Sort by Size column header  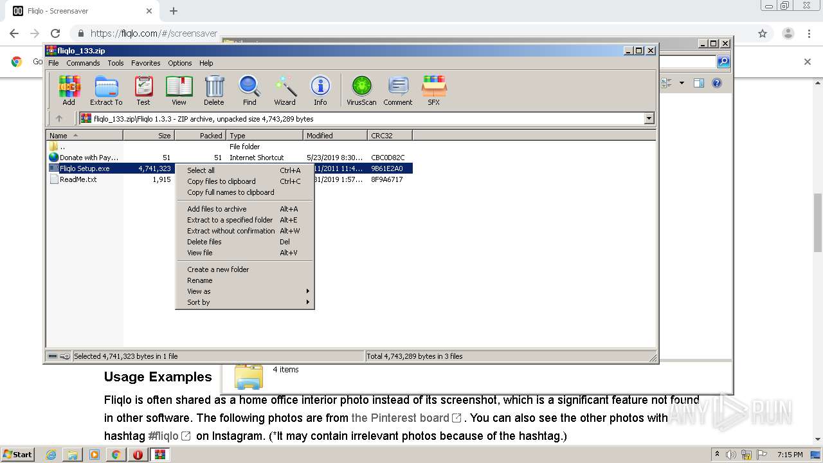149,136
